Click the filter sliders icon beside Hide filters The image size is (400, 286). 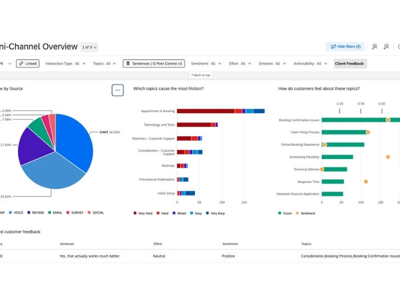(x=331, y=47)
